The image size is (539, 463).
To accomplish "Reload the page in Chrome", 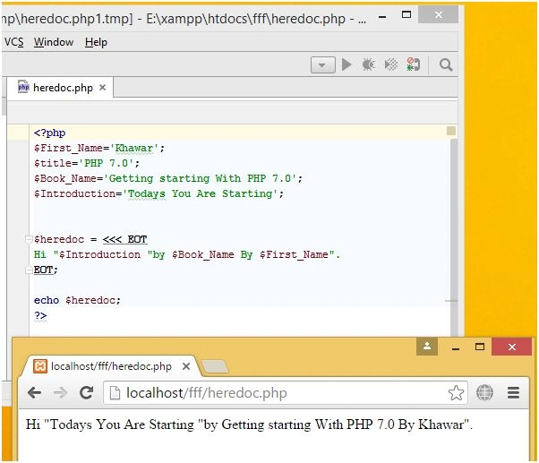I will [x=86, y=392].
